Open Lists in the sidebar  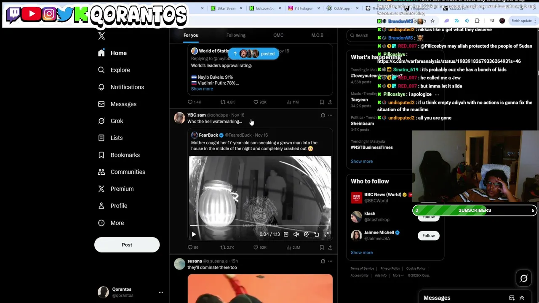tap(110, 138)
